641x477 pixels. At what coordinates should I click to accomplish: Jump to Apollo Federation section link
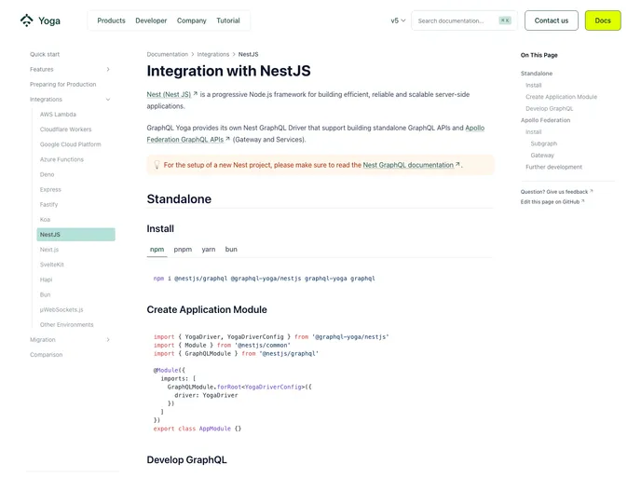click(545, 120)
